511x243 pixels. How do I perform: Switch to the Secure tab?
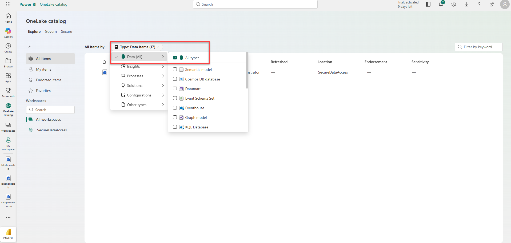pos(66,31)
